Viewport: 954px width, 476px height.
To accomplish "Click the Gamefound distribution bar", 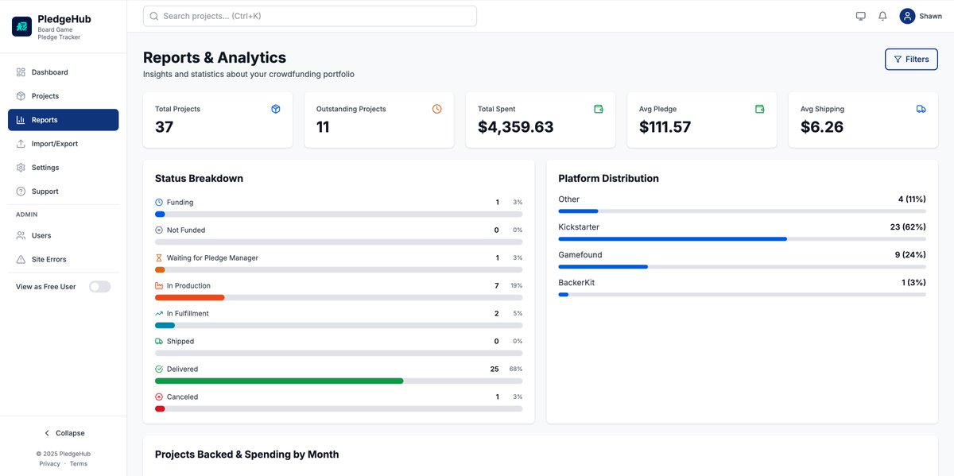I will click(x=603, y=267).
